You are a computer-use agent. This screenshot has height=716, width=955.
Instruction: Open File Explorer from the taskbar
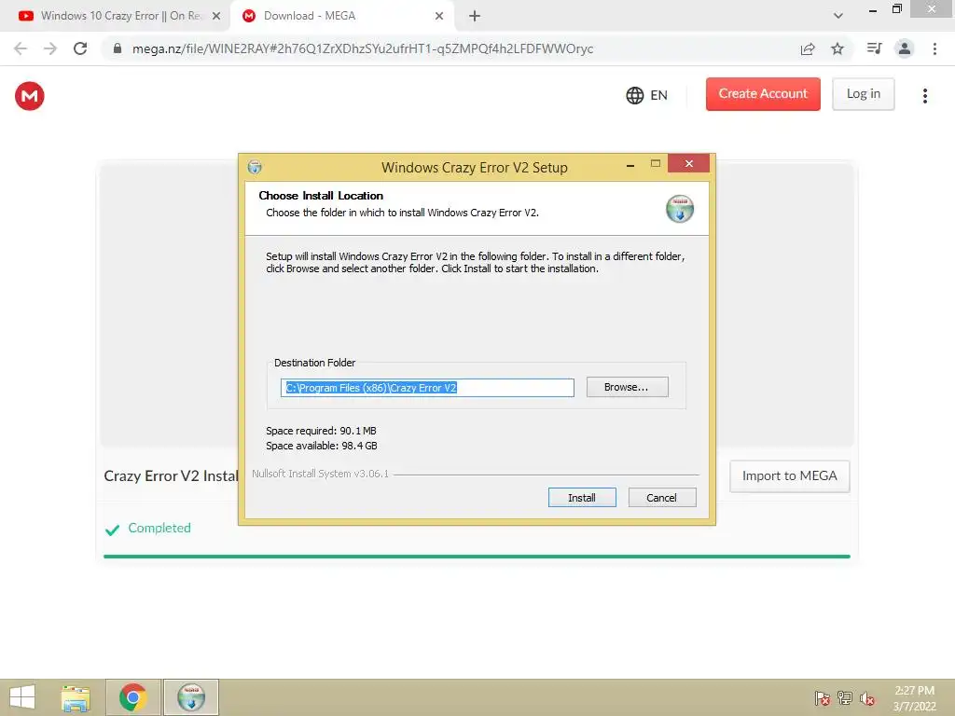tap(76, 697)
